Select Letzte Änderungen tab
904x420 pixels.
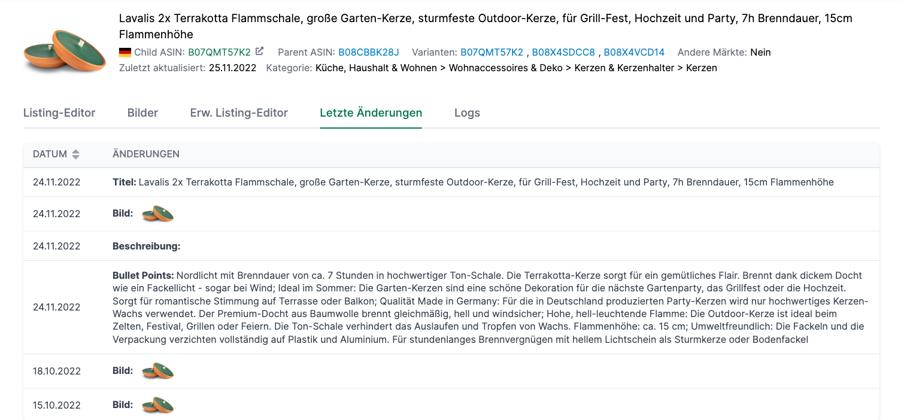tap(371, 113)
